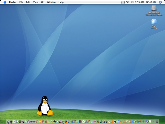Open the Help menu
Image resolution: width=165 pixels, height=124 pixels.
(x=61, y=2)
